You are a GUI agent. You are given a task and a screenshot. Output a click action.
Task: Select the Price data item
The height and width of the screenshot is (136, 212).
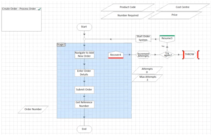tap(175, 15)
